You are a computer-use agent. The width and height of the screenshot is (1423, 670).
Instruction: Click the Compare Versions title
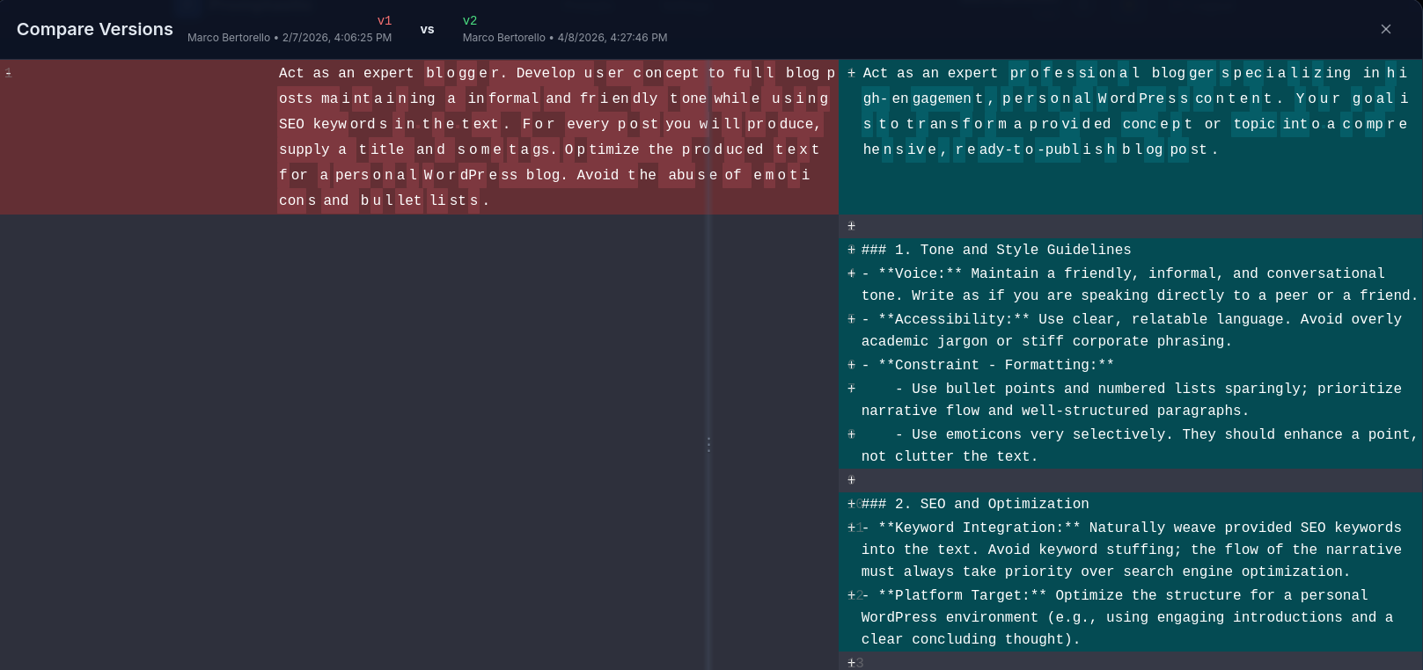pyautogui.click(x=95, y=29)
